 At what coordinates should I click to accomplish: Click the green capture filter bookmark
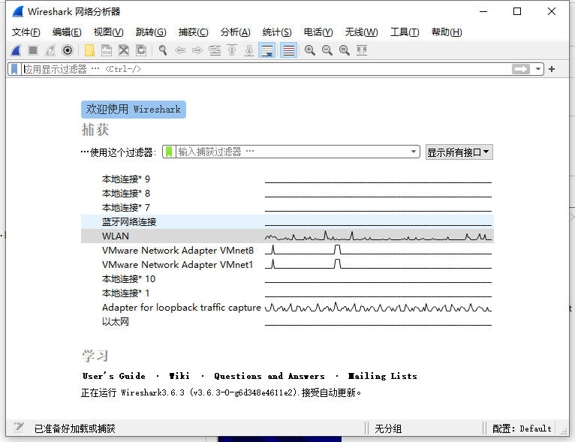169,152
